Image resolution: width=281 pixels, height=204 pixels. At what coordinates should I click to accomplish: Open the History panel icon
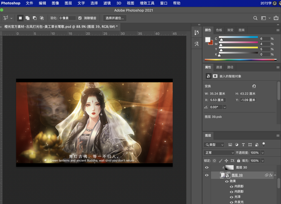tap(196, 32)
